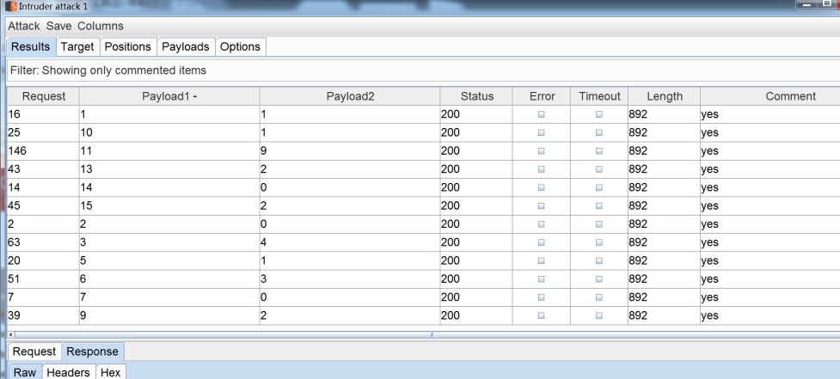Switch to the Headers view tab
Viewport: 840px width, 379px height.
pyautogui.click(x=68, y=373)
